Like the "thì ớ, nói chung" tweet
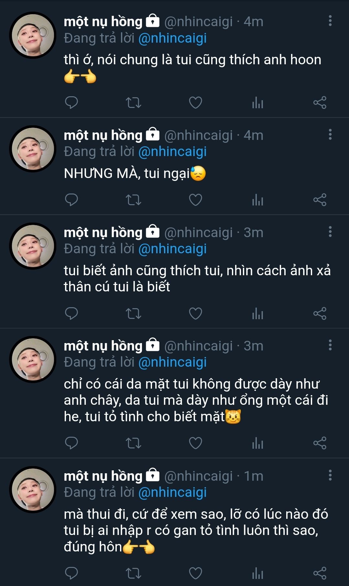Viewport: 349px width, 586px height. pos(195,102)
